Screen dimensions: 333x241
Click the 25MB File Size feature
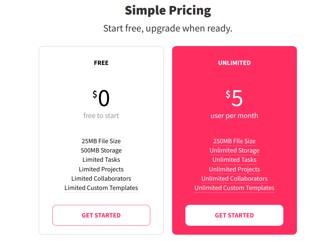[101, 141]
